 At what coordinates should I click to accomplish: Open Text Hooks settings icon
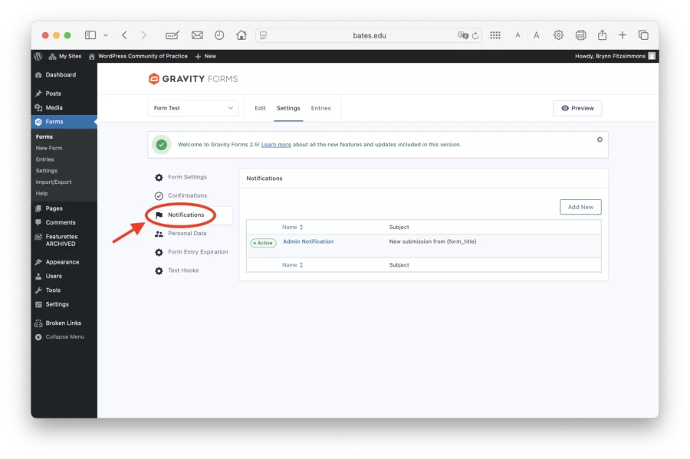159,270
